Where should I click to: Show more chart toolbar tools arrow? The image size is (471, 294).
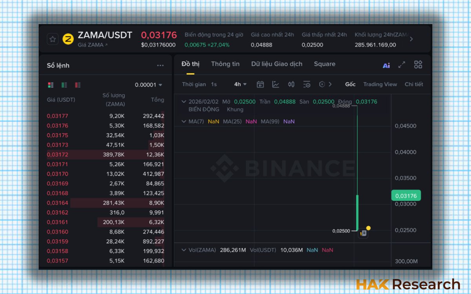(330, 84)
